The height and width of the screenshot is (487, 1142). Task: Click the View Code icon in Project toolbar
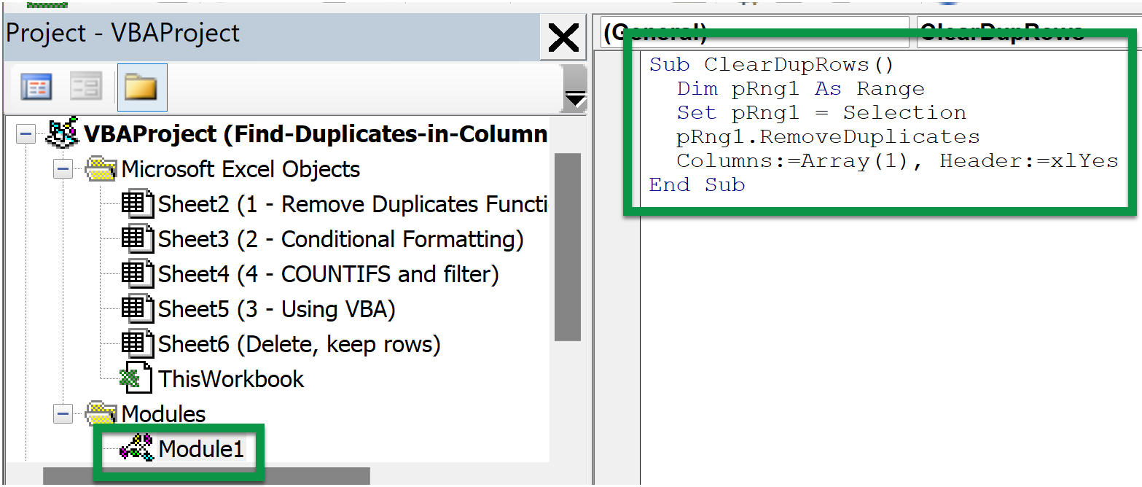(35, 86)
